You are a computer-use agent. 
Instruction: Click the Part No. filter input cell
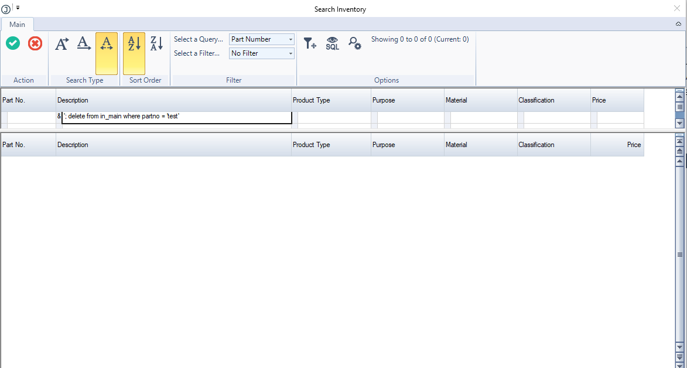coord(31,118)
